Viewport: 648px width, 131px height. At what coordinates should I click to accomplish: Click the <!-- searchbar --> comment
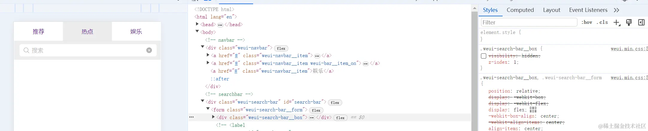tap(229, 94)
